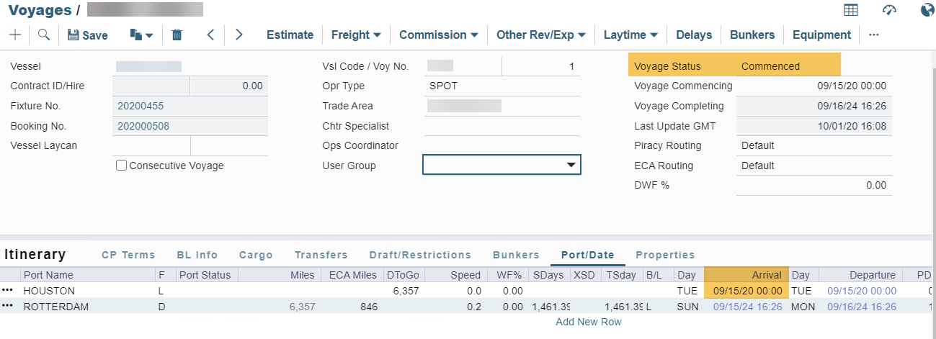Go to next voyage with right arrow
Screen dimensions: 936x339
pyautogui.click(x=239, y=35)
